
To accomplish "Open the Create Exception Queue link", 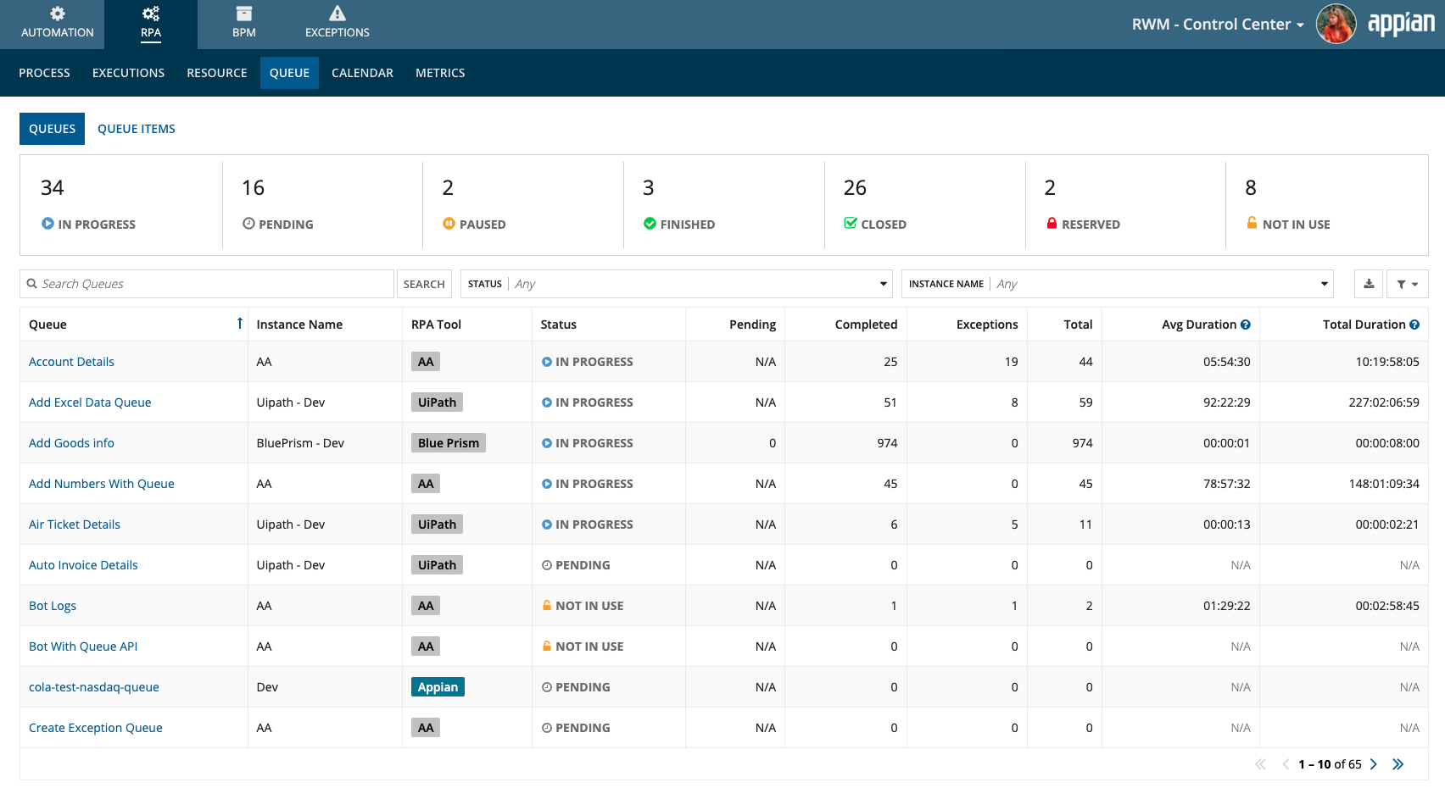I will click(96, 728).
